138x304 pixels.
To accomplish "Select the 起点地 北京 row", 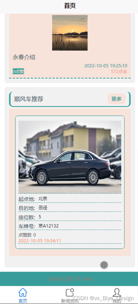I will (70, 199).
